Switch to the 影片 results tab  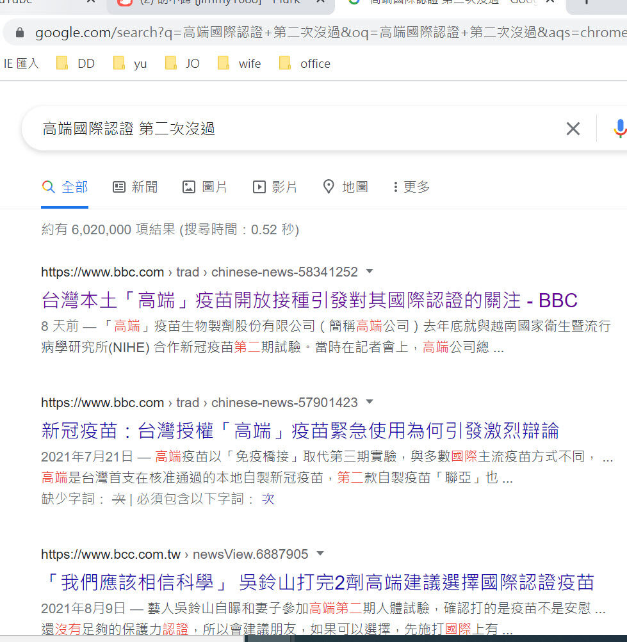pyautogui.click(x=275, y=187)
